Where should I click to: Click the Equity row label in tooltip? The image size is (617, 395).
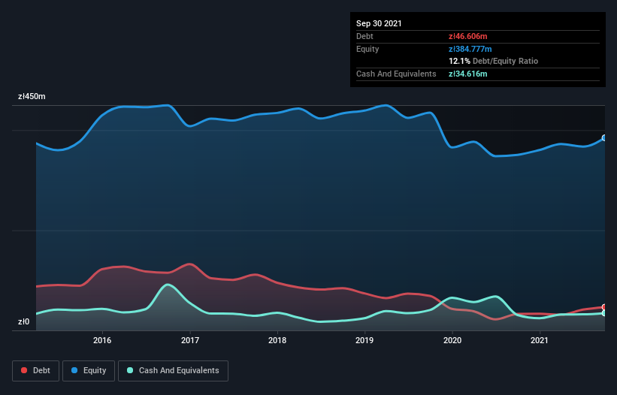click(367, 49)
